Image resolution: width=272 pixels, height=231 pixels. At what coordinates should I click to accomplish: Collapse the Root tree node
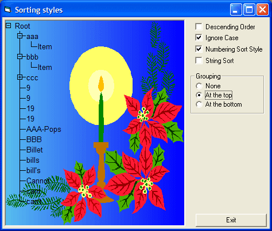8,26
